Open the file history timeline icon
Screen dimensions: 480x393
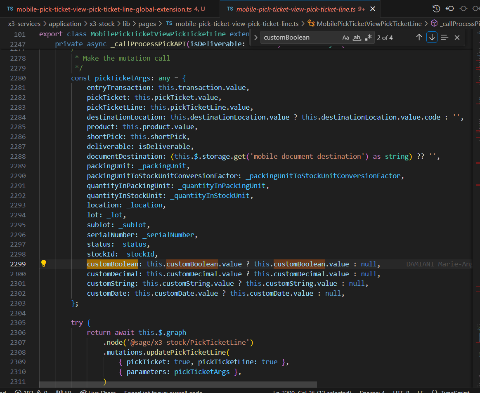[x=436, y=9]
